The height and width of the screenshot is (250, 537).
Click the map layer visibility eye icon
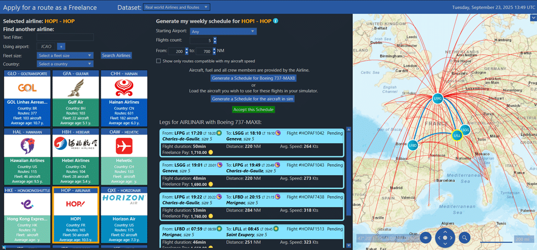[426, 237]
